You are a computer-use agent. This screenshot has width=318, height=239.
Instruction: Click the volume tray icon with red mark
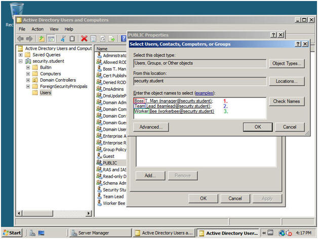[x=289, y=233]
